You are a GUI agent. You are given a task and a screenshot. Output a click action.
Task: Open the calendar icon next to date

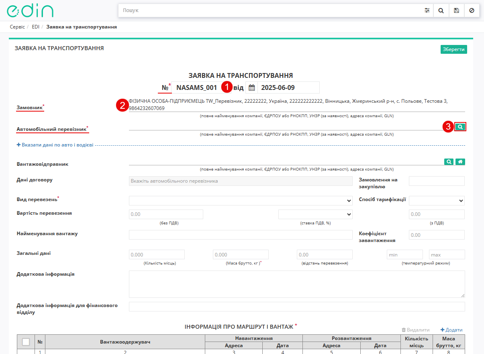pyautogui.click(x=252, y=87)
